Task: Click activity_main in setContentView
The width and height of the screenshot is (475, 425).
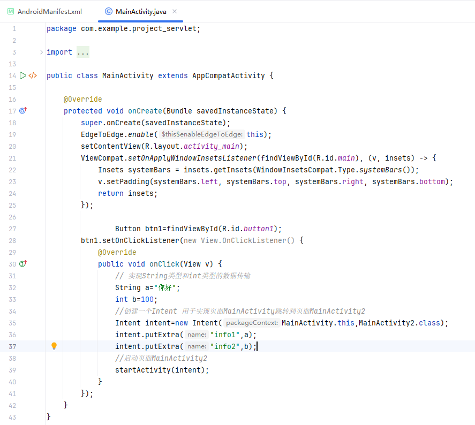Action: pyautogui.click(x=212, y=146)
